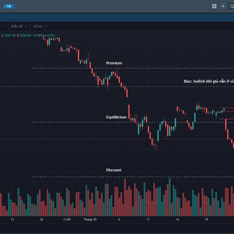Screen dimensions: 234x234
Task: Click the "11" date on time axis
Action: click(x=148, y=220)
